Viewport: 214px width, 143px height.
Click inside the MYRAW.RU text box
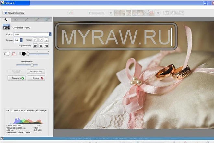116,36
